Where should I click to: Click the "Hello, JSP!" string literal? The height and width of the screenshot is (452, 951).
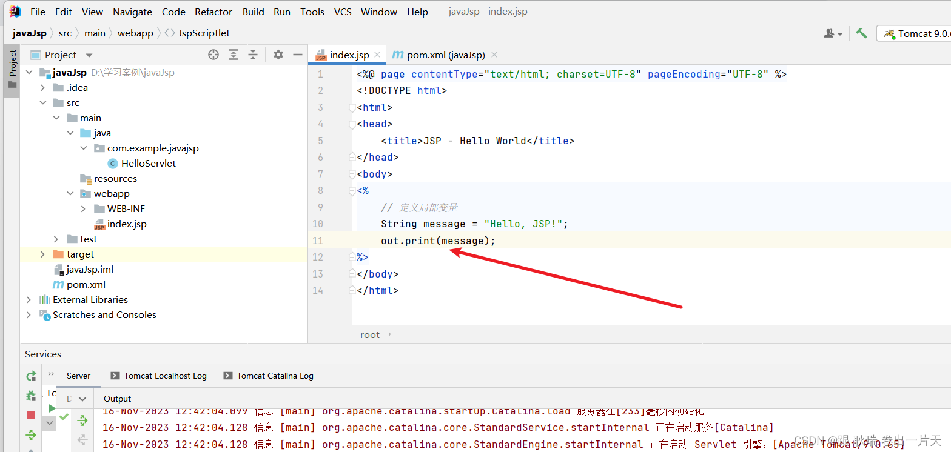[523, 224]
